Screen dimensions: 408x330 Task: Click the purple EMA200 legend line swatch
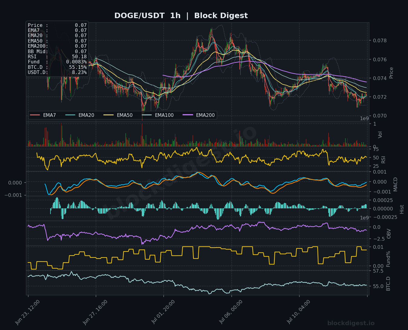click(188, 115)
